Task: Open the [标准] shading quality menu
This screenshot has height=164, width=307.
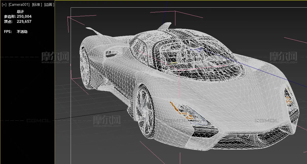Action: pos(37,5)
